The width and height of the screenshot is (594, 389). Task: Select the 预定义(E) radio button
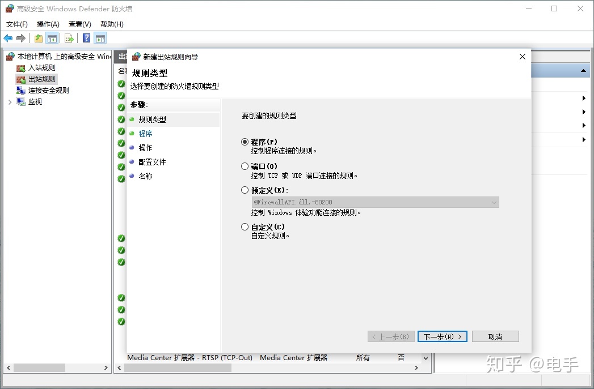pyautogui.click(x=245, y=190)
